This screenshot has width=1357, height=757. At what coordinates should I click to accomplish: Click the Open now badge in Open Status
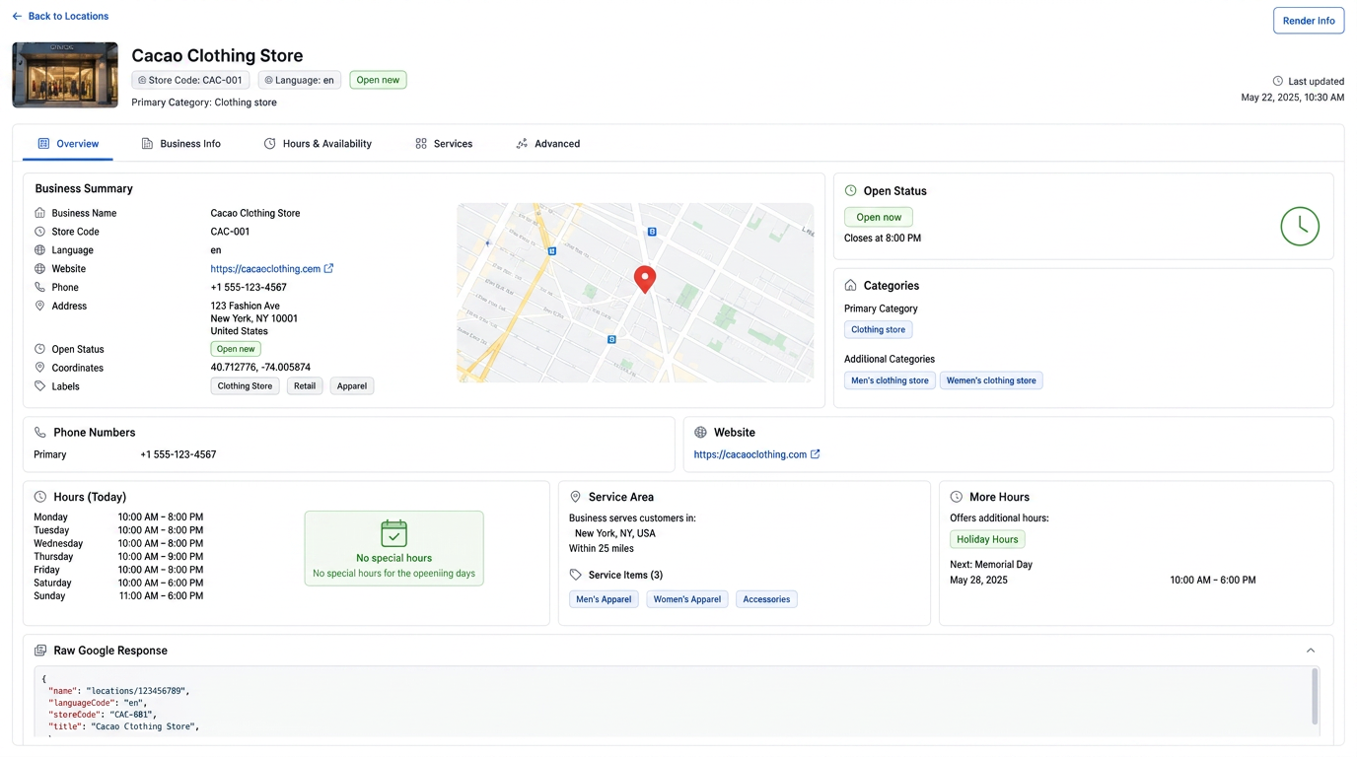coord(879,217)
